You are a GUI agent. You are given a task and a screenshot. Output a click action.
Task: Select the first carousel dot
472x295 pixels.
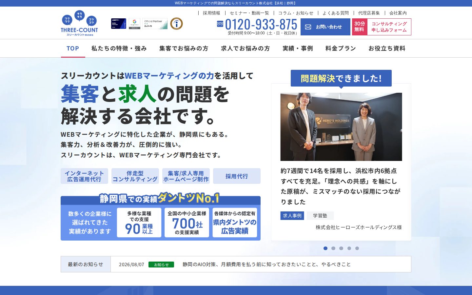[325, 248]
